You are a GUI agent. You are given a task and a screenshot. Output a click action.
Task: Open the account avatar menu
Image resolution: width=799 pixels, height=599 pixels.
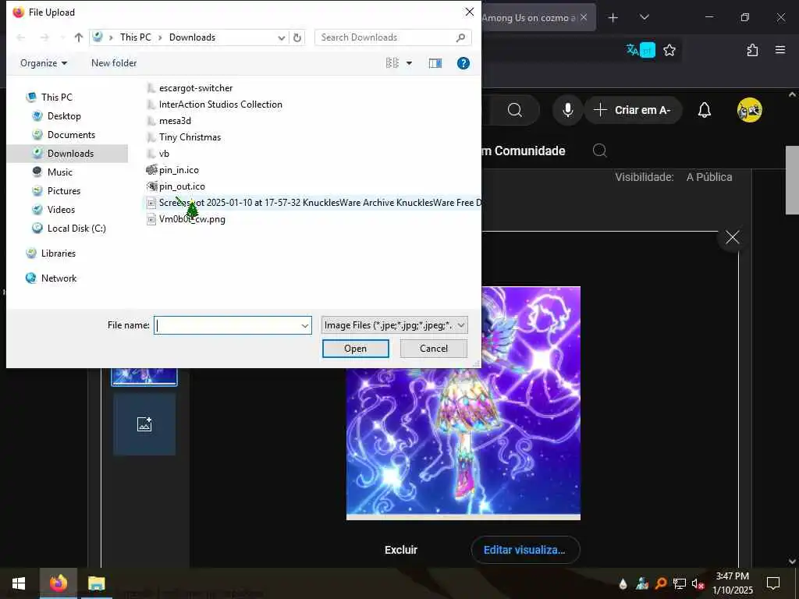(x=749, y=110)
